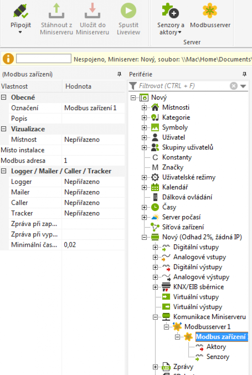Click the Modbusserver flower icon in ribbon

click(x=210, y=11)
